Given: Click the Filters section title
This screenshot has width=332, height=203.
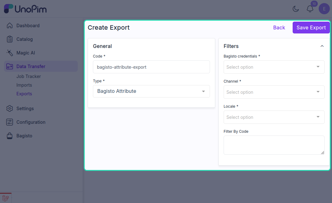Looking at the screenshot, I should click(231, 46).
